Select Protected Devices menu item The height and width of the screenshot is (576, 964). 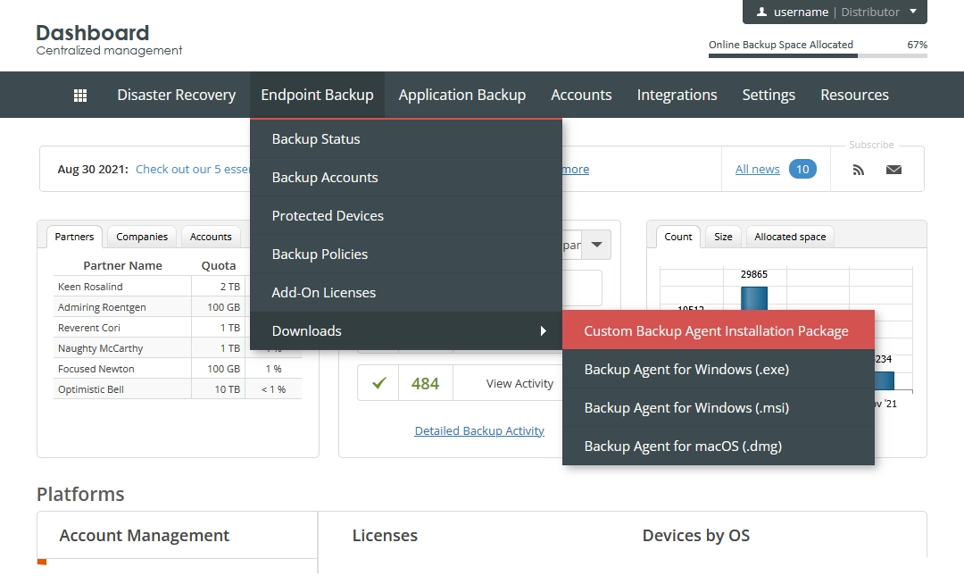(x=406, y=216)
